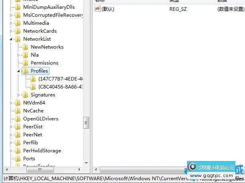Expand the Nla subkey
The height and width of the screenshot is (183, 245).
(19, 55)
